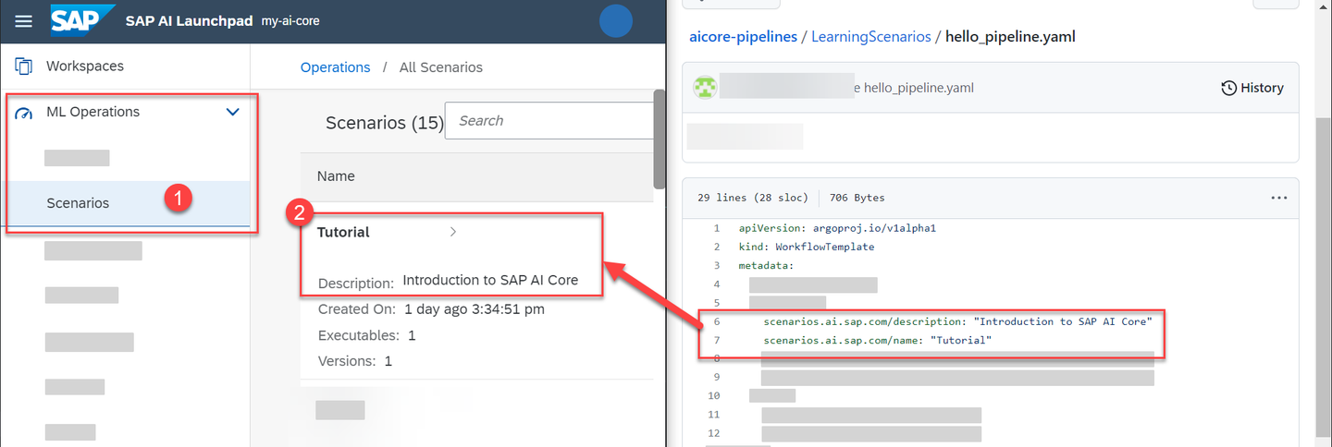This screenshot has height=447, width=1332.
Task: Click the Name column header
Action: click(x=336, y=176)
